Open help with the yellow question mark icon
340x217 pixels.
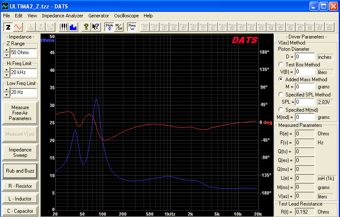(x=86, y=27)
